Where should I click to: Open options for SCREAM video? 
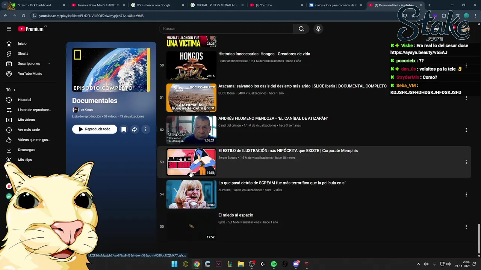click(x=466, y=195)
